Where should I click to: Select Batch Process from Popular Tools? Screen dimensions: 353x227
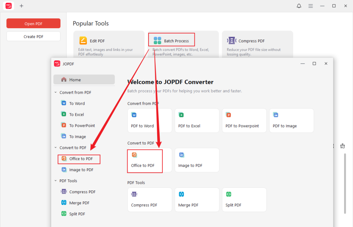pyautogui.click(x=171, y=40)
